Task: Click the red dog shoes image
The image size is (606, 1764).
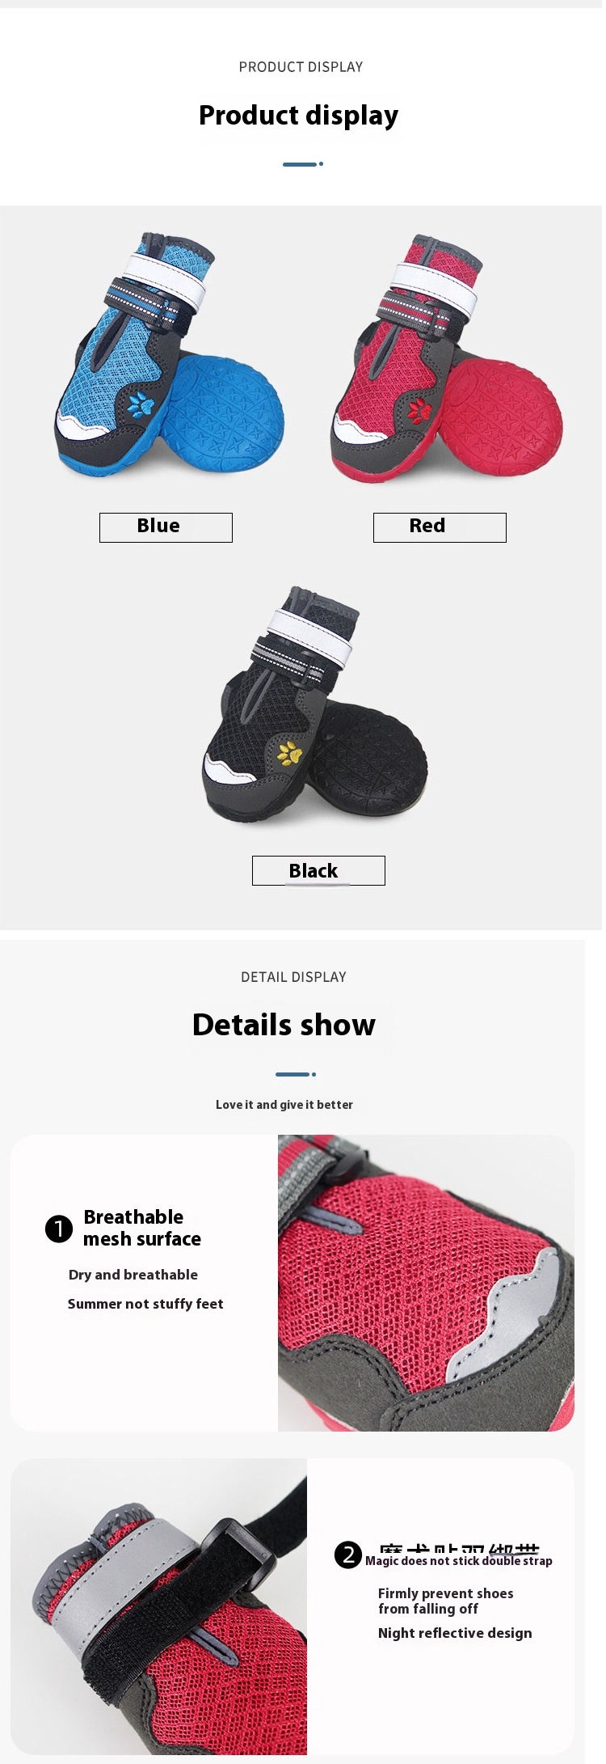Action: click(x=446, y=359)
